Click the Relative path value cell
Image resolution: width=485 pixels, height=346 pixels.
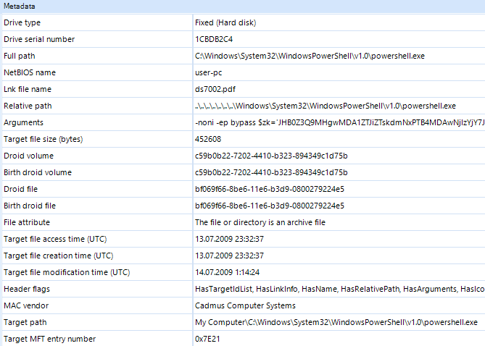tap(339, 106)
